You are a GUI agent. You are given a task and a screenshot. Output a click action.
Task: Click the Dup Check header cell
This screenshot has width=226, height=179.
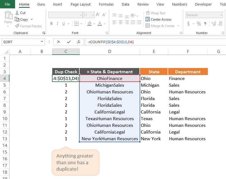click(66, 72)
